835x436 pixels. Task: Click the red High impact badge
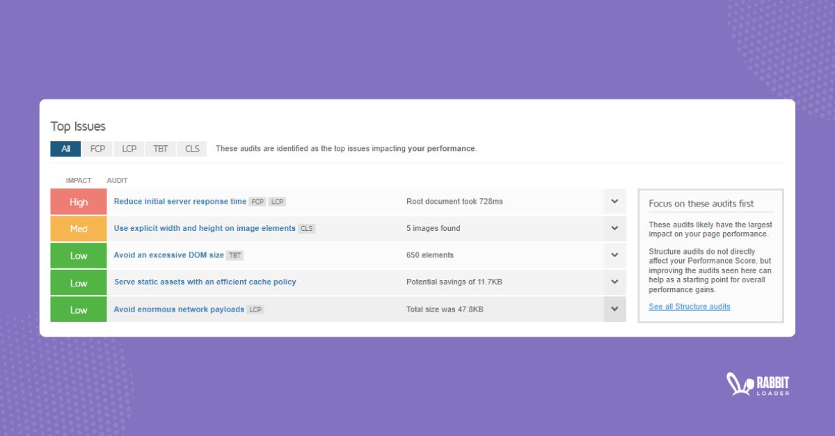click(x=78, y=202)
